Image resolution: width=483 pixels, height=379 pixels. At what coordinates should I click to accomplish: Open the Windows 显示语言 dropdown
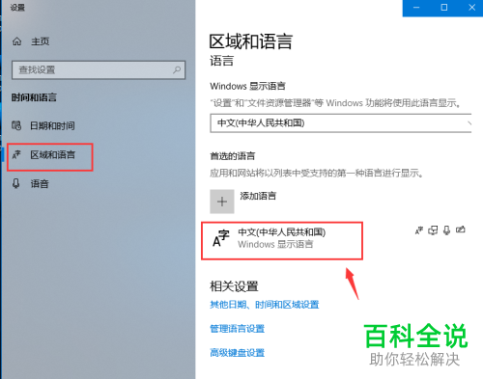[x=341, y=122]
